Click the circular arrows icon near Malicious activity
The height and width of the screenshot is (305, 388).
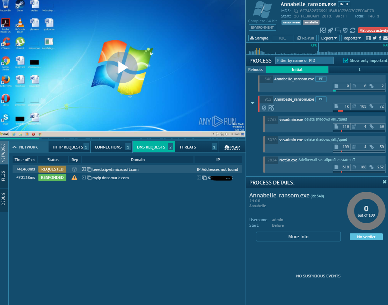point(353,30)
